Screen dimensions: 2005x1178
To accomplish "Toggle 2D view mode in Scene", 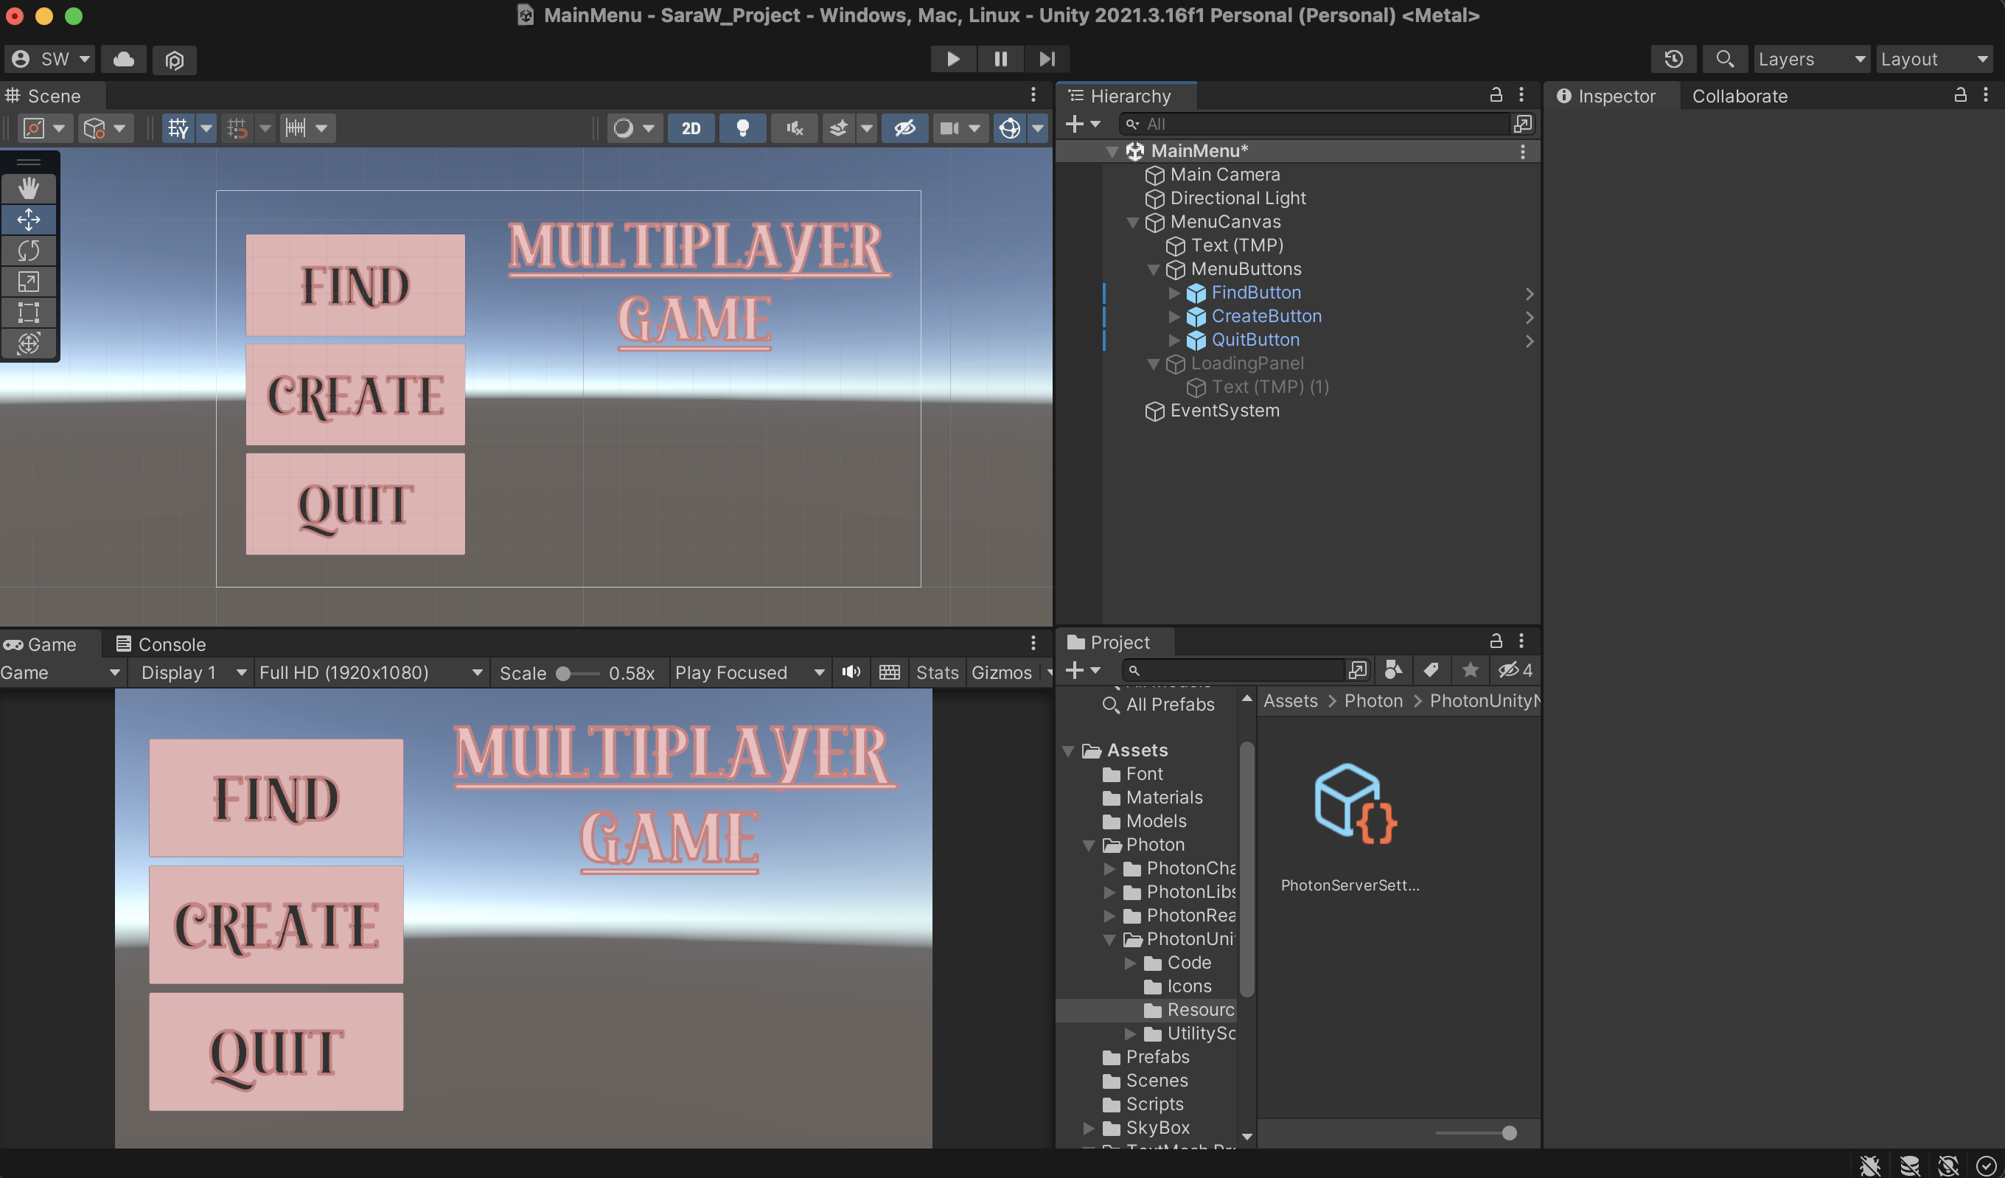I will click(691, 128).
